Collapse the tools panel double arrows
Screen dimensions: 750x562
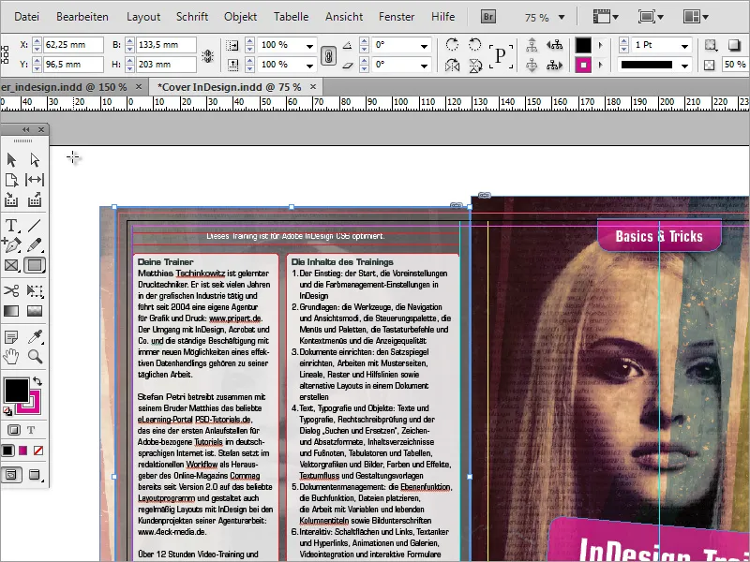pos(26,129)
